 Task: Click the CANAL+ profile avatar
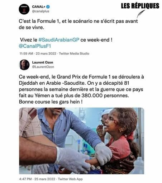(24, 9)
